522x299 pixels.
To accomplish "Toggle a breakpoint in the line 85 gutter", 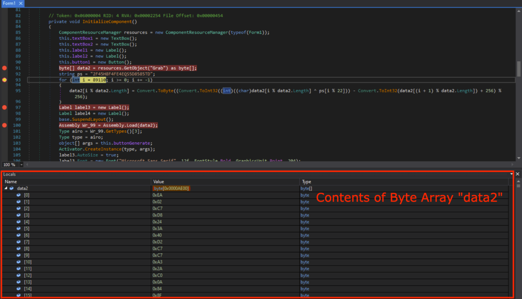I will [4, 32].
